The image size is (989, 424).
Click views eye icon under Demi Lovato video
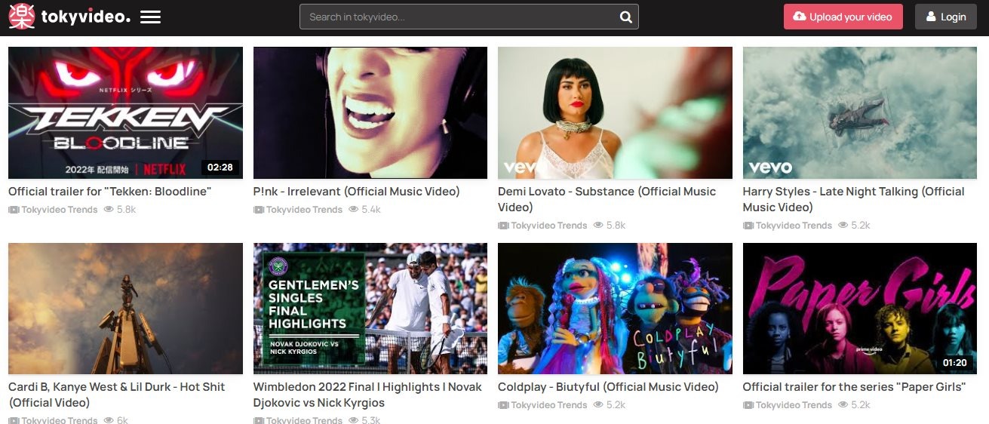(599, 225)
